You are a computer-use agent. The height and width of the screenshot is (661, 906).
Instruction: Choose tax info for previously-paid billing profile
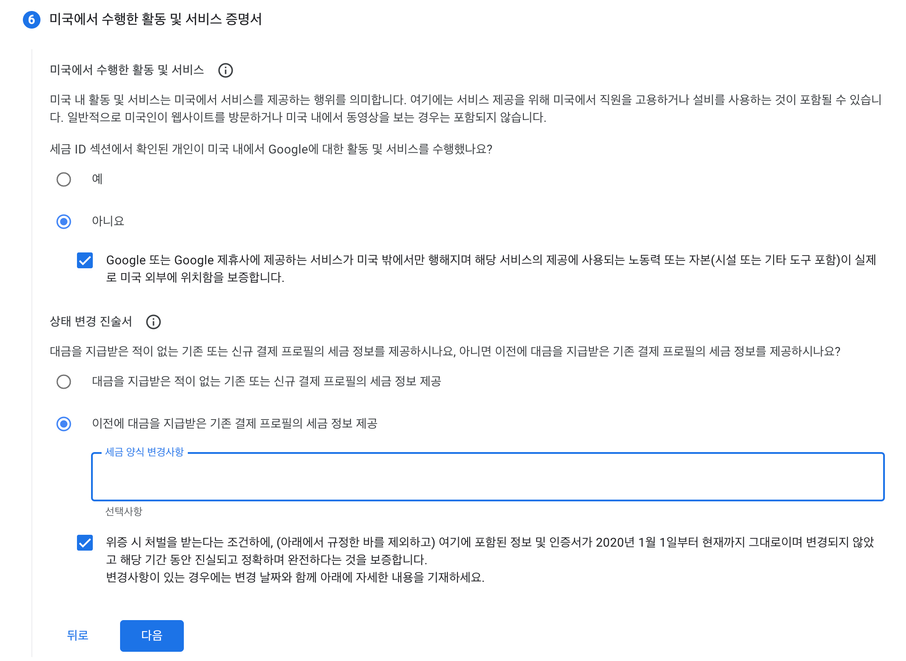(x=64, y=424)
